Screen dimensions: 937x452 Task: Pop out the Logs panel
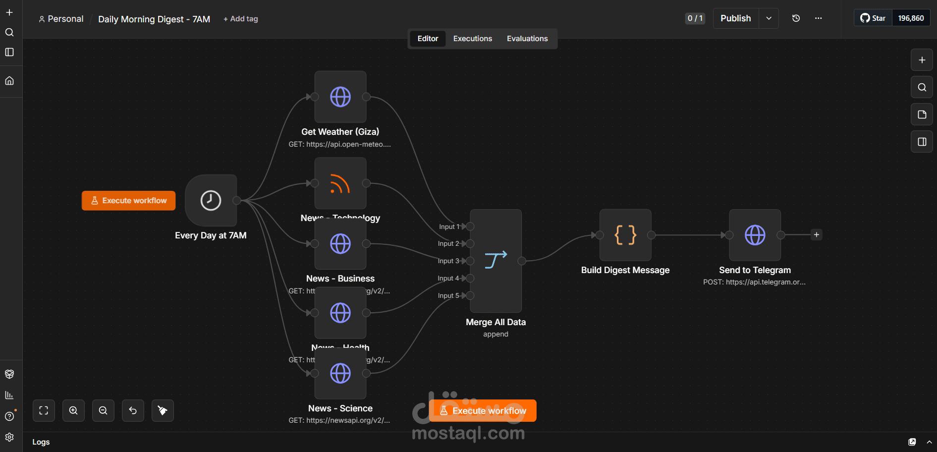(912, 442)
